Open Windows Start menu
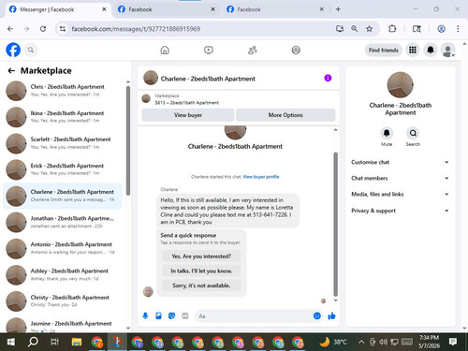 pos(11,343)
